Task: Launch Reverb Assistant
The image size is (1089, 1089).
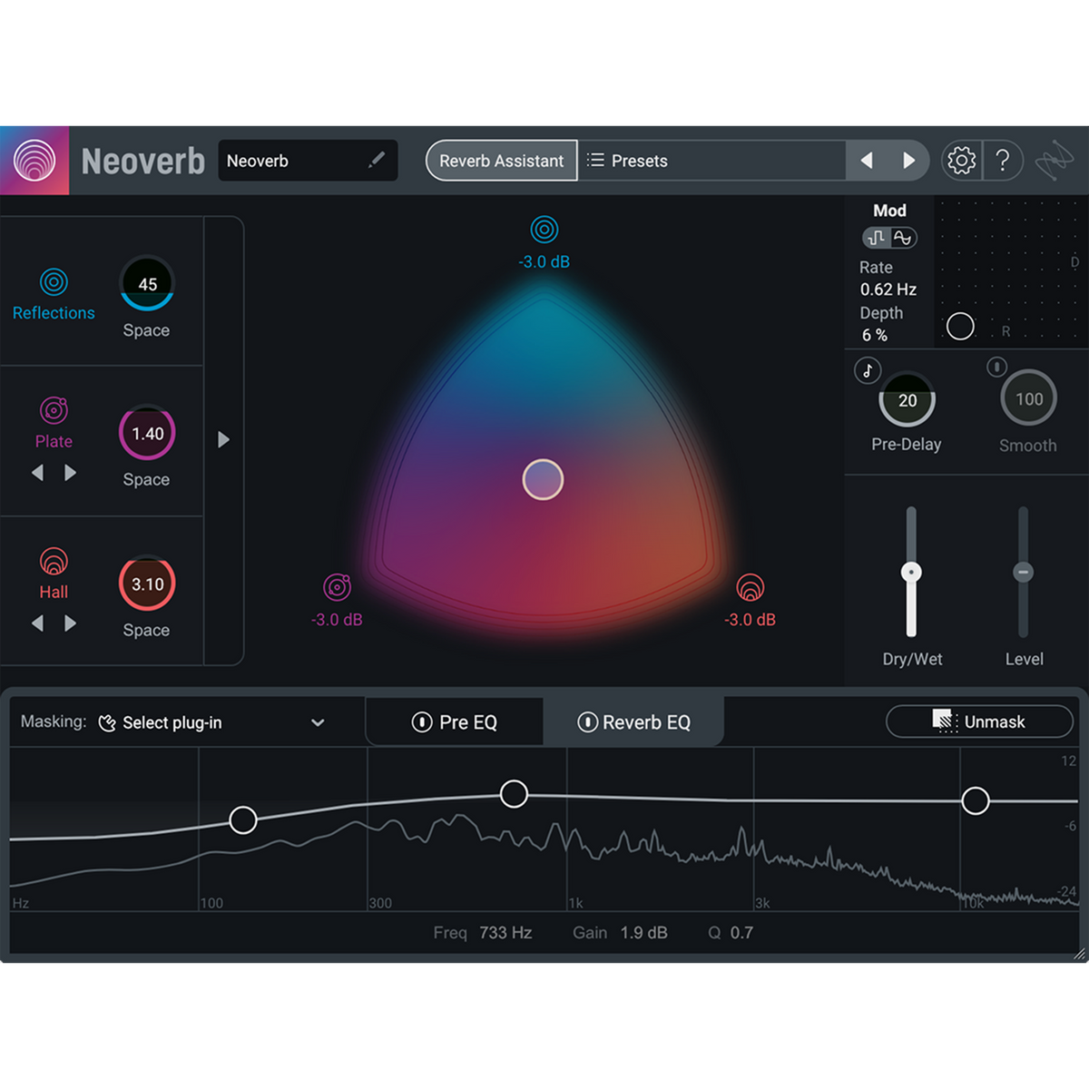Action: pyautogui.click(x=502, y=161)
